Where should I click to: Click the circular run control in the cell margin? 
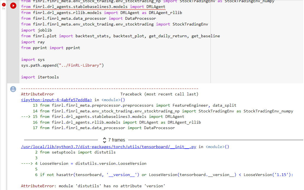13,5
